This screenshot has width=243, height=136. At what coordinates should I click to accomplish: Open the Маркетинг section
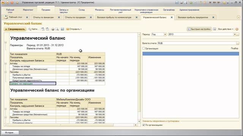tap(28, 10)
